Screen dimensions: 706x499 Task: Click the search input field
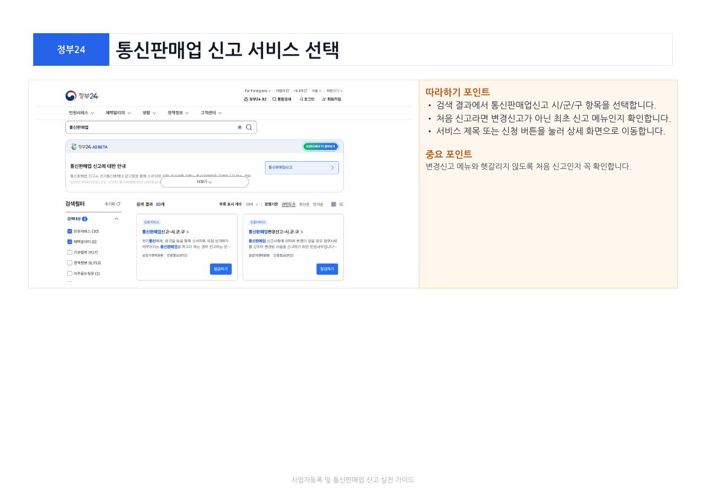click(x=161, y=127)
